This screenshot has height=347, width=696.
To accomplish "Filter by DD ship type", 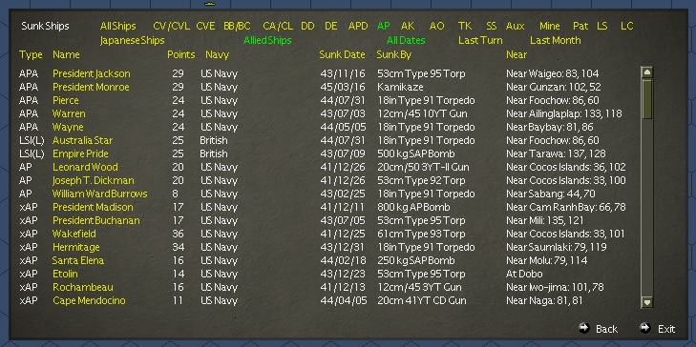I will [x=307, y=26].
